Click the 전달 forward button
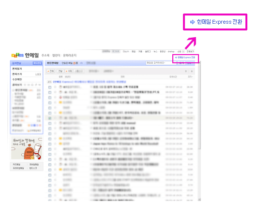The height and width of the screenshot is (215, 258). coord(60,71)
